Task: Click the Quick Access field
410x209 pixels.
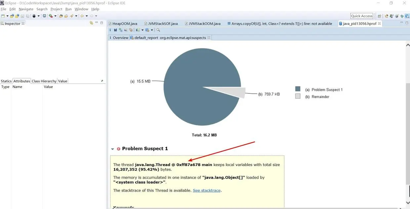Action: [x=362, y=16]
